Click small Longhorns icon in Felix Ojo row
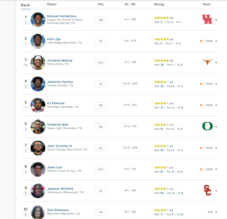The width and height of the screenshot is (227, 219). tap(201, 41)
